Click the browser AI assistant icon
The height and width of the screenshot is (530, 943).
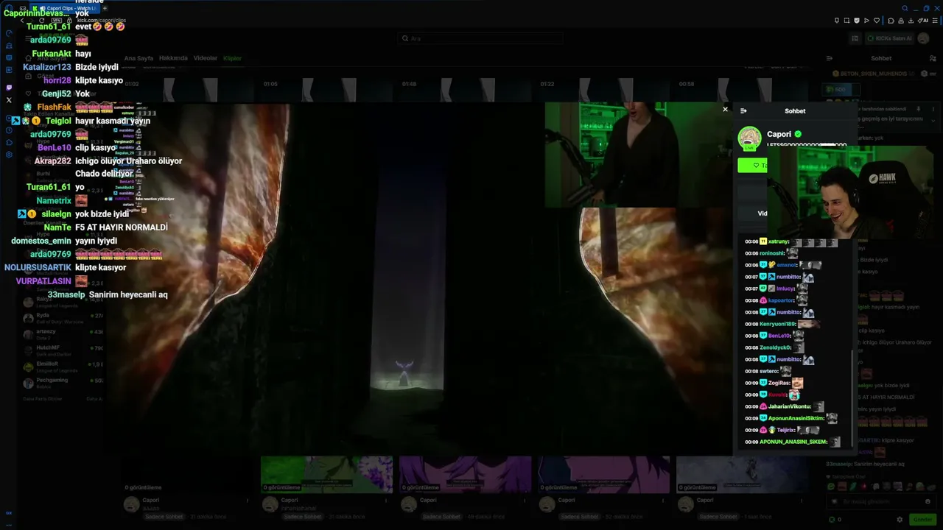(925, 21)
